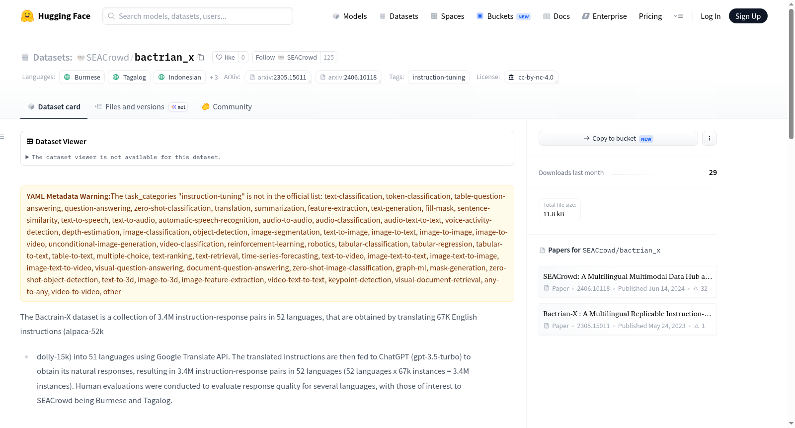Click the '11.8 kB' file size value
795x428 pixels.
[x=554, y=214]
